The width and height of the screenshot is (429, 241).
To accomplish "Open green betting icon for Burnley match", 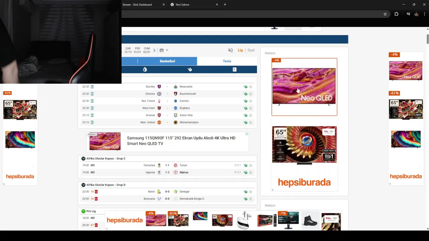I will pyautogui.click(x=245, y=87).
